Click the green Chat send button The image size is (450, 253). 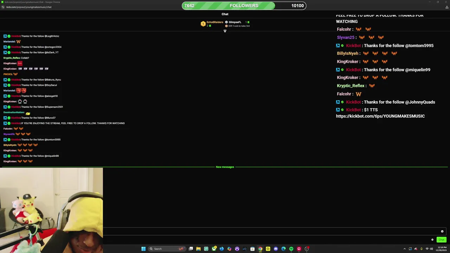point(442,240)
